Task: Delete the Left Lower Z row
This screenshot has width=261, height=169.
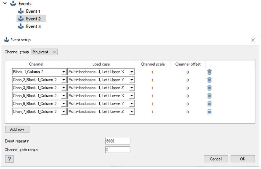Action: (x=209, y=112)
